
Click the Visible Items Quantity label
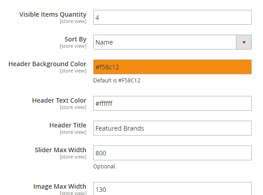(x=53, y=14)
